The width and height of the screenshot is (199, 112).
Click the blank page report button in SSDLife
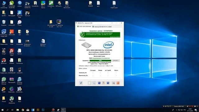coord(90,83)
